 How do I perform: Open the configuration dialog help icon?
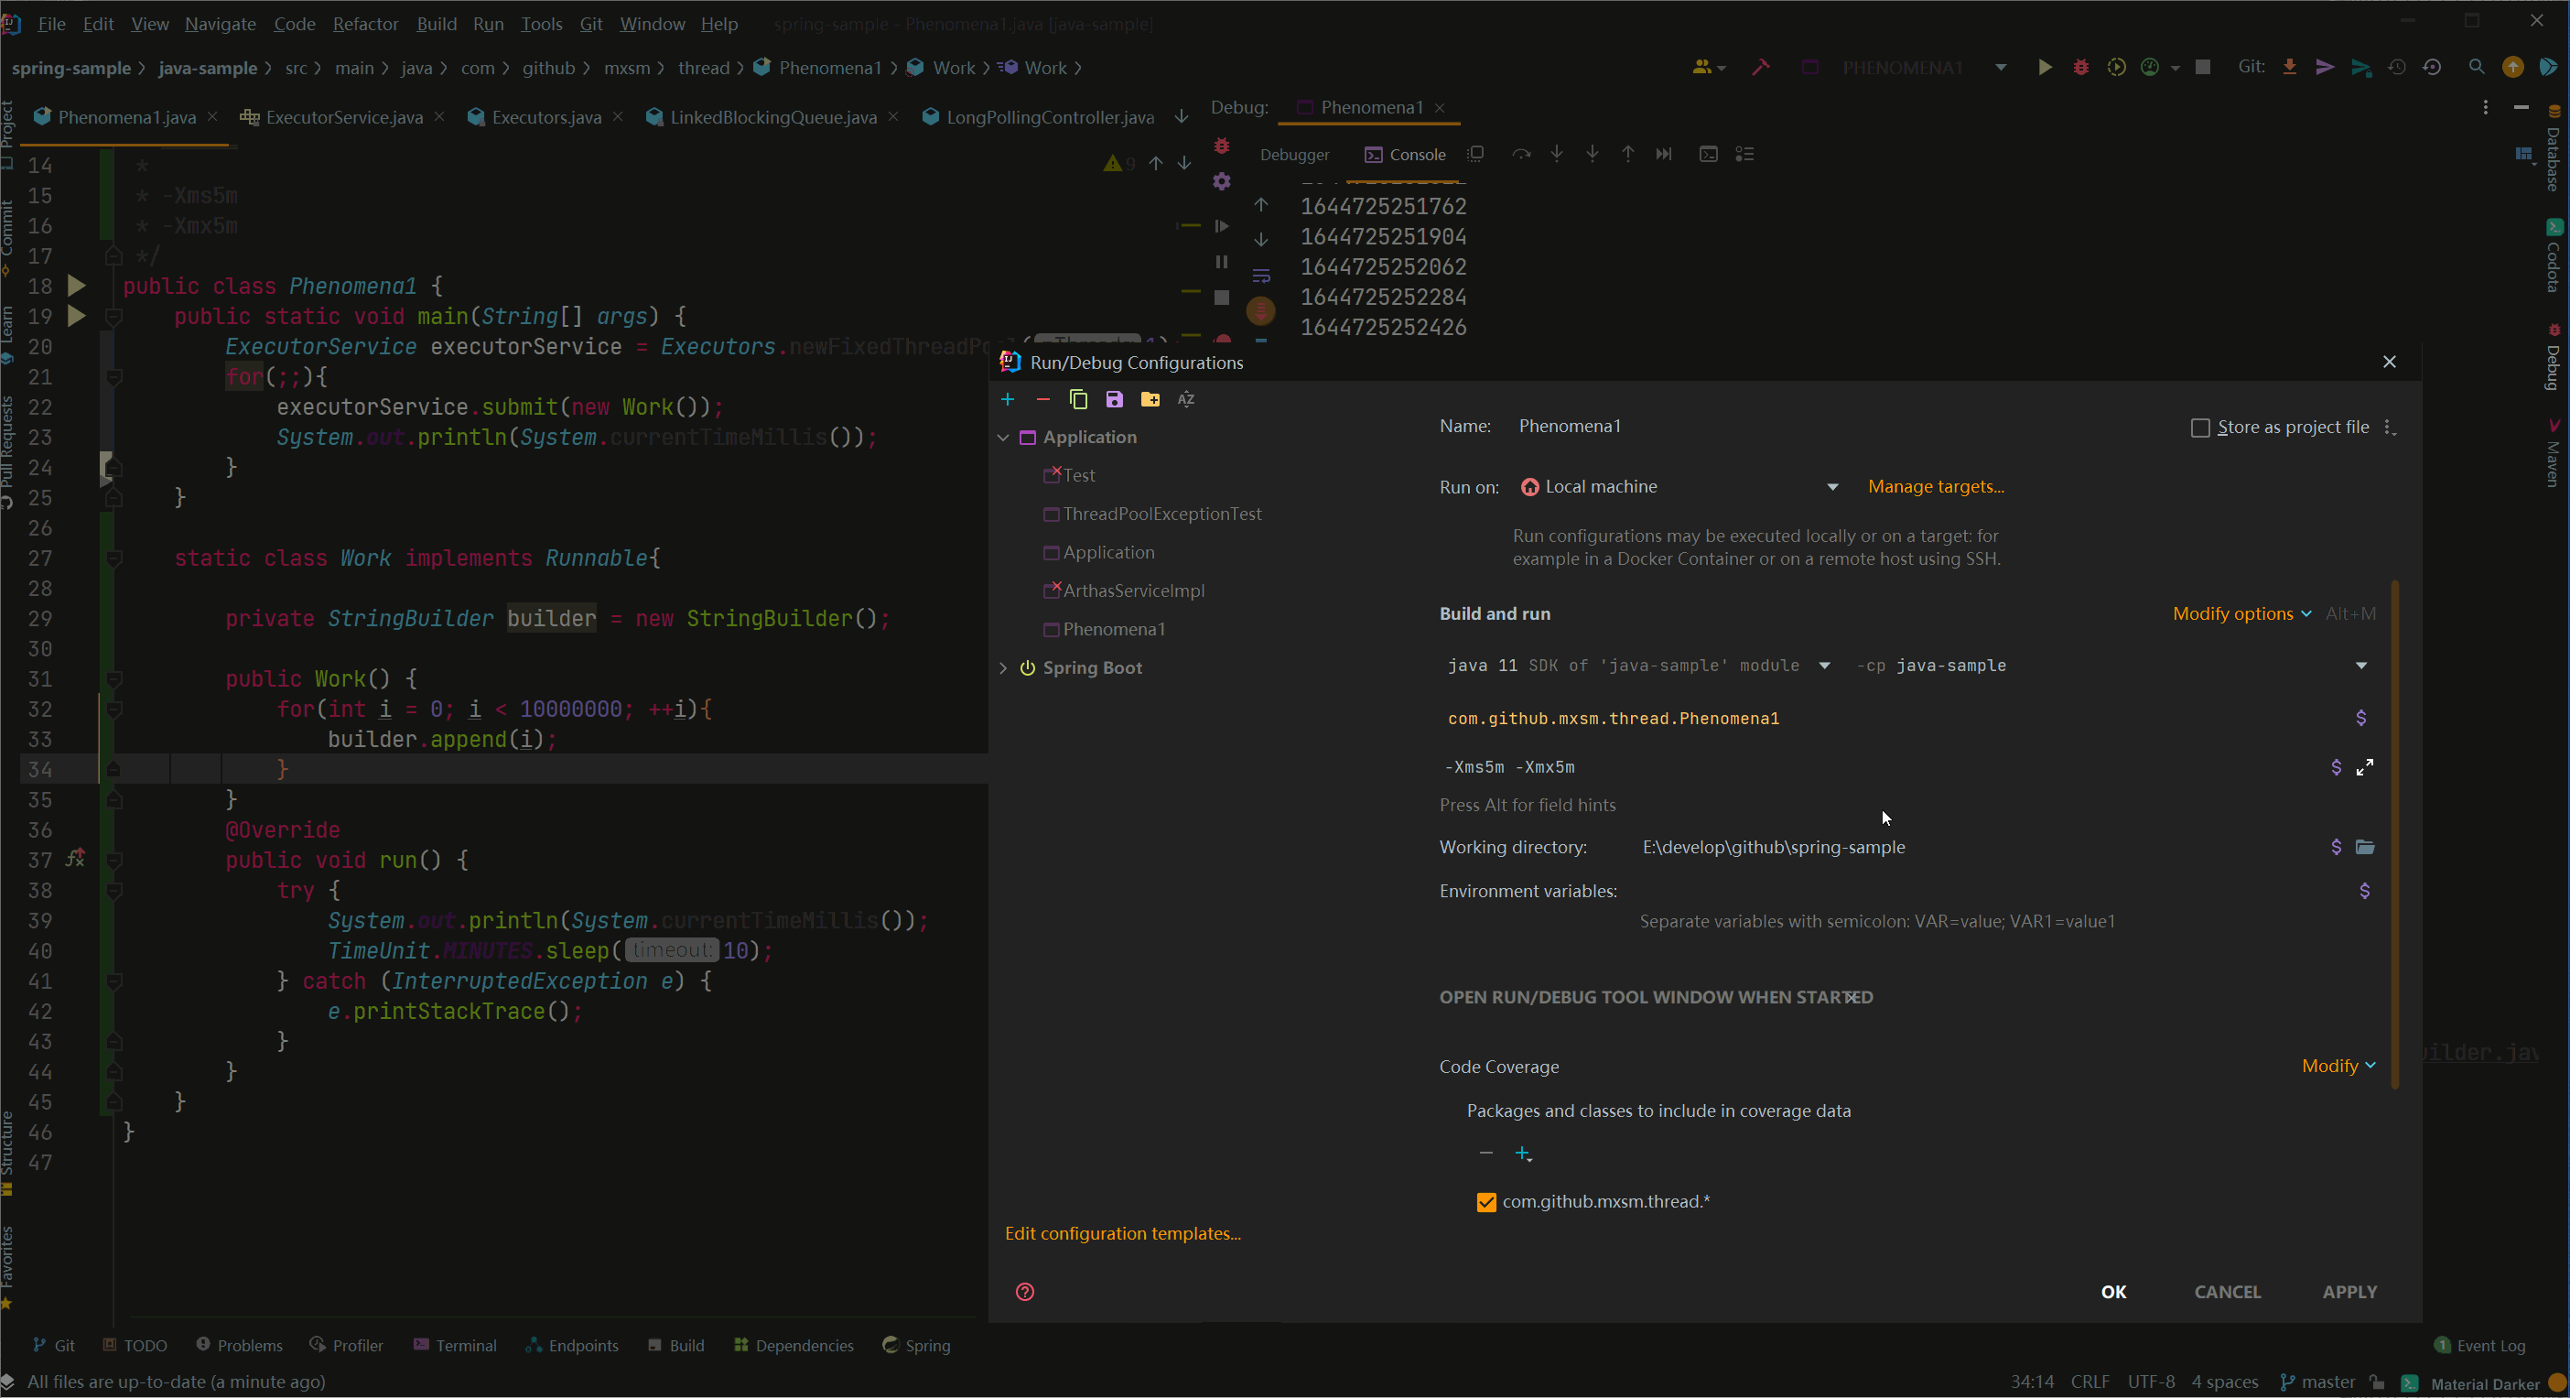point(1024,1291)
